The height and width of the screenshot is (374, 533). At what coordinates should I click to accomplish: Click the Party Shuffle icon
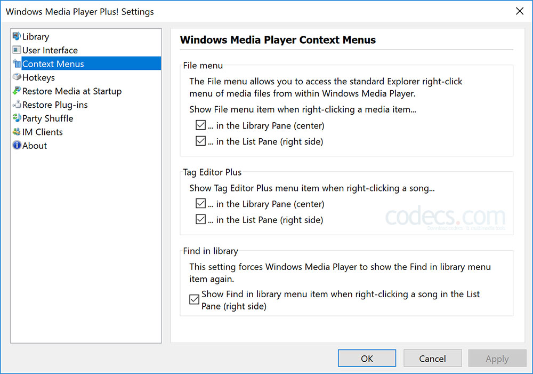17,118
